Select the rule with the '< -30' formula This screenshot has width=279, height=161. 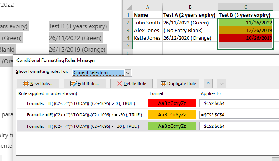(x=83, y=126)
